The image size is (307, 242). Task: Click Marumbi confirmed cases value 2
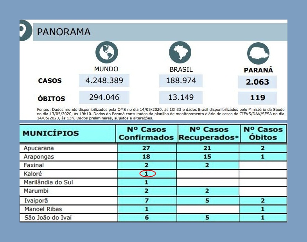[x=146, y=191]
